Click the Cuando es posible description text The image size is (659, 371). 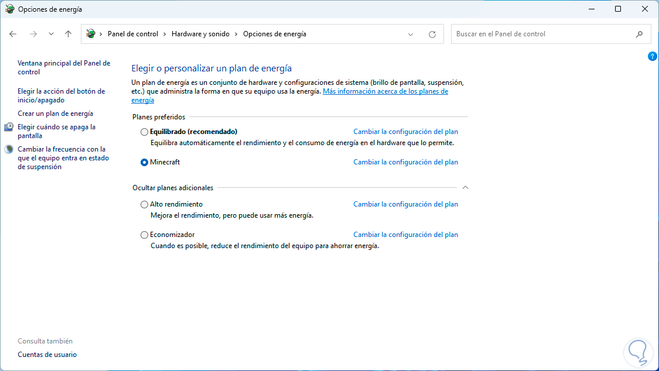click(265, 246)
